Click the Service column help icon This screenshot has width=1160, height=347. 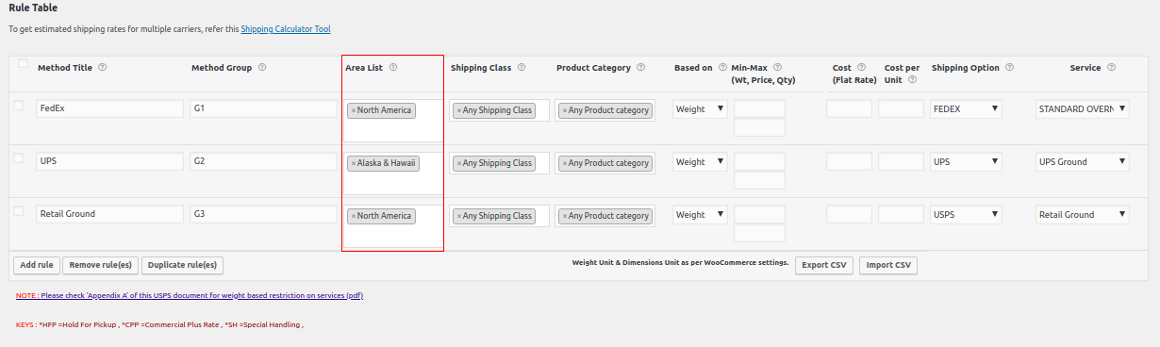[x=1111, y=67]
